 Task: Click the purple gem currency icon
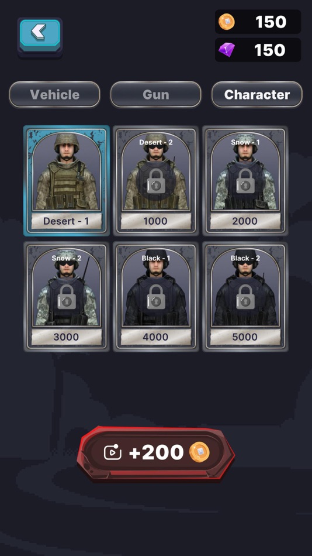[227, 50]
